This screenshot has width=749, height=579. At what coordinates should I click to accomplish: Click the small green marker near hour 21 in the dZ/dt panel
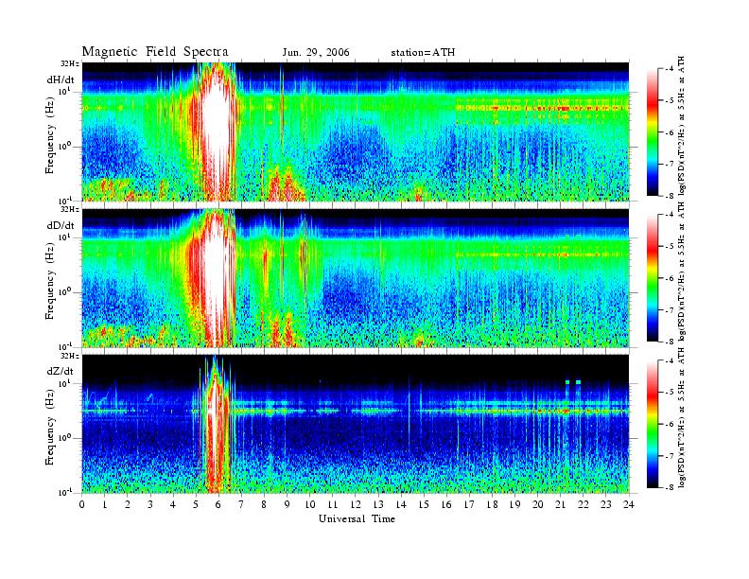[x=567, y=382]
